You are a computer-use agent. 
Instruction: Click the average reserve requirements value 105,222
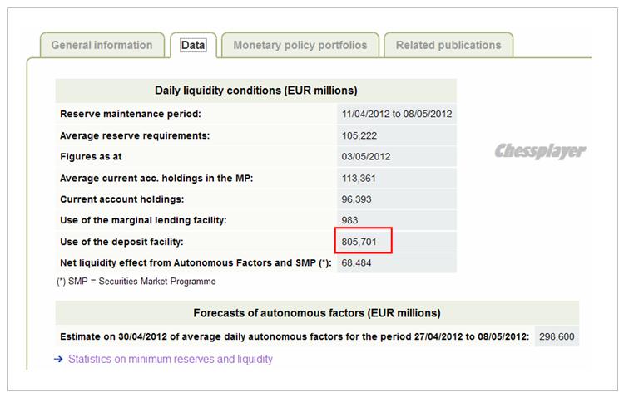tap(359, 135)
